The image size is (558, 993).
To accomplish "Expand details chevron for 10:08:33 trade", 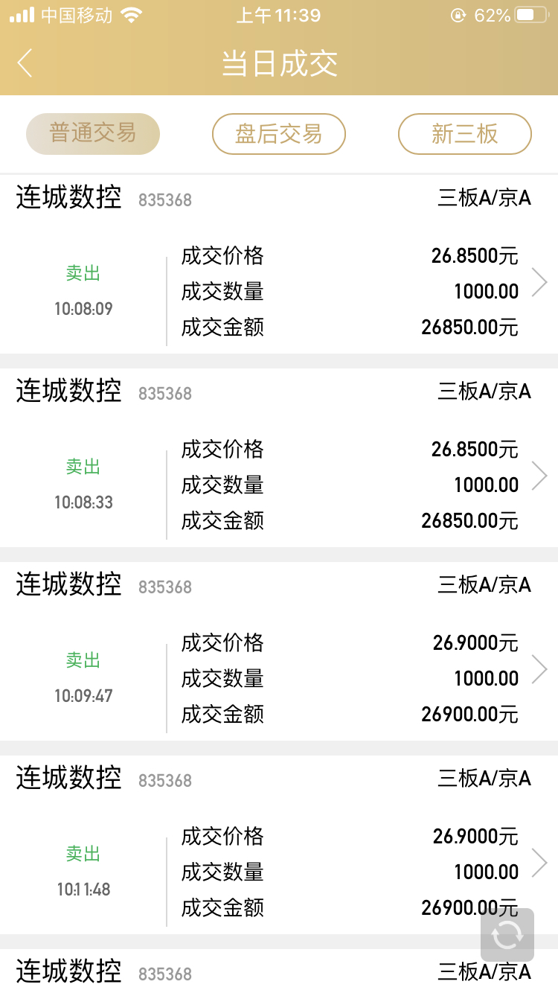I will click(539, 476).
